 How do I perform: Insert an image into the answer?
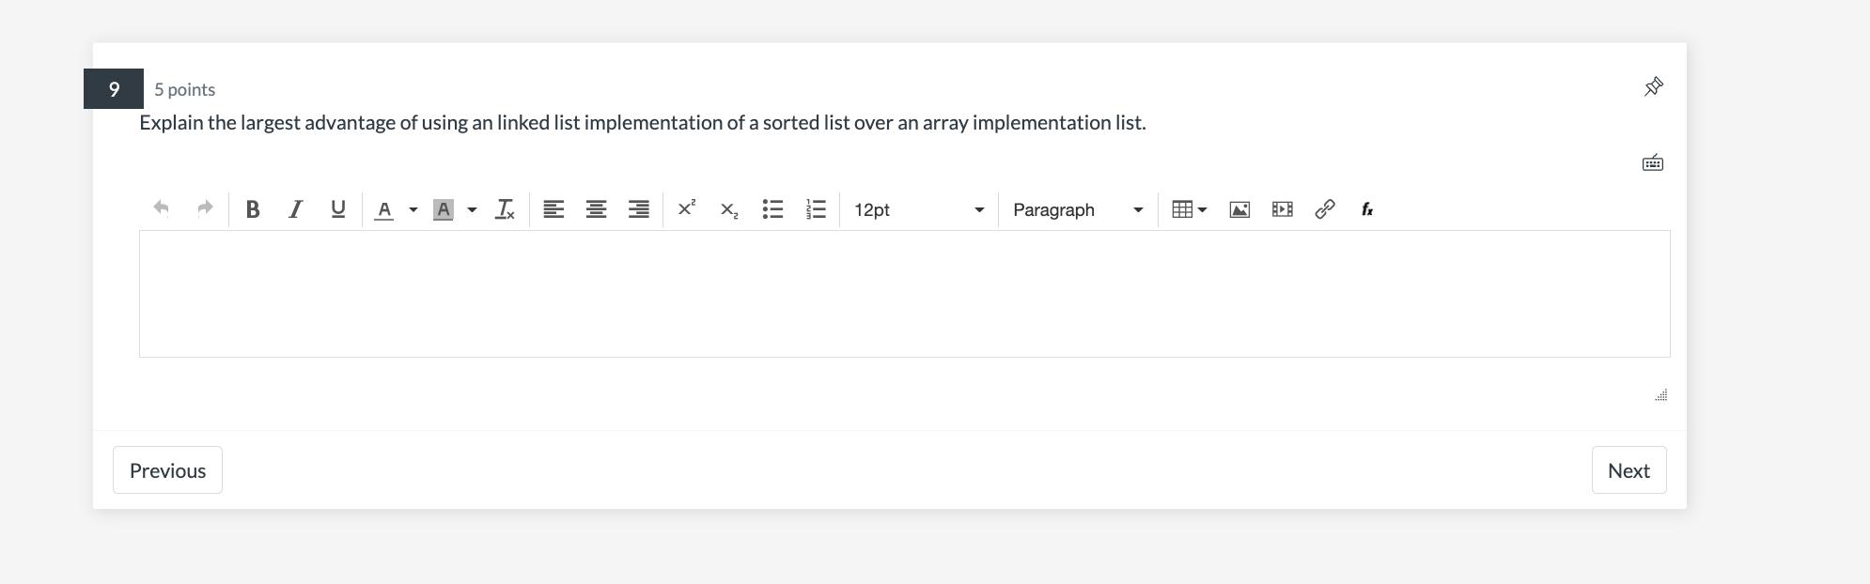[x=1239, y=209]
